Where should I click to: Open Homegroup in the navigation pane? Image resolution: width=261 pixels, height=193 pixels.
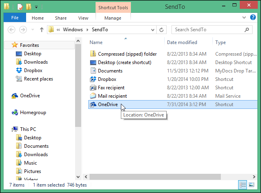point(33,113)
